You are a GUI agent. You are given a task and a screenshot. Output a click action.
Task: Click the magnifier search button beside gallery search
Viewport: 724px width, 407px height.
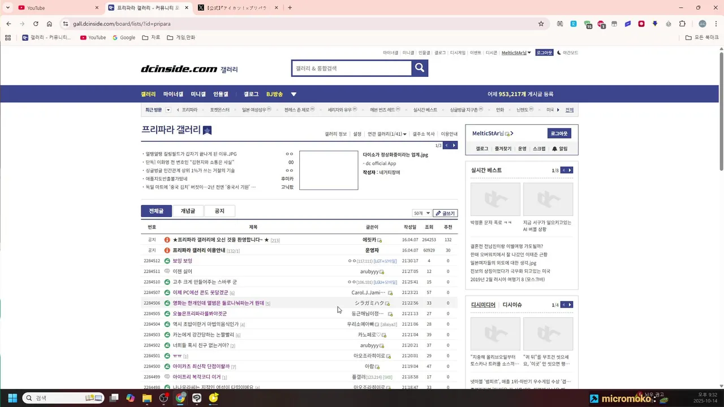pos(420,68)
